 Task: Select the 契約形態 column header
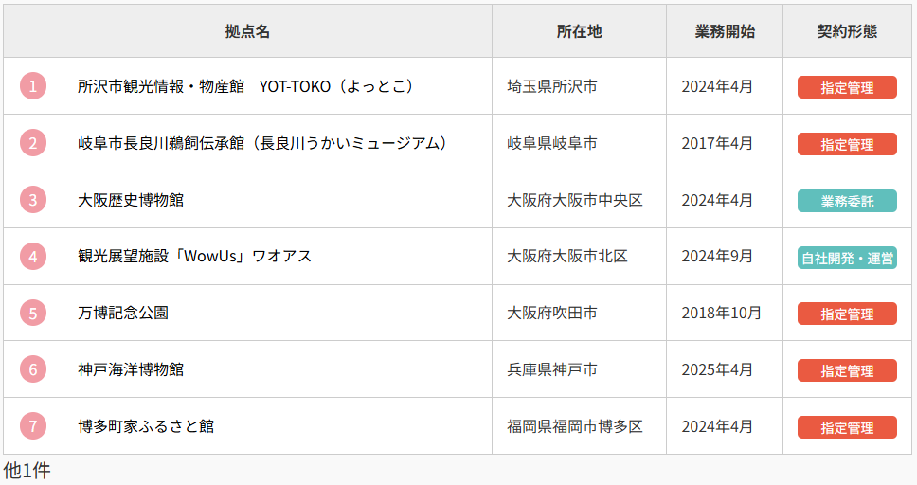click(x=847, y=31)
